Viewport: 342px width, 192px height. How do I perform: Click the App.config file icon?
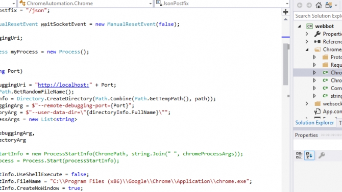coord(317,112)
